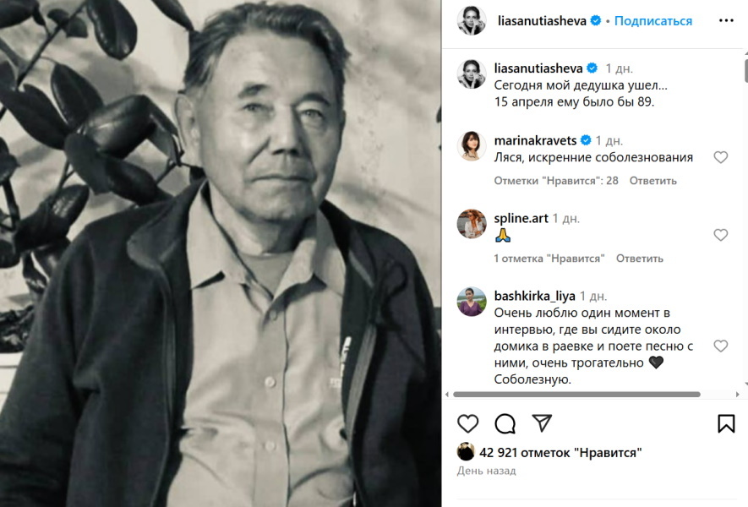Open the comment bubble icon

coord(505,423)
